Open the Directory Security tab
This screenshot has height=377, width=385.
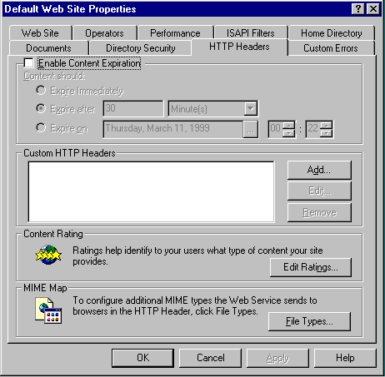pos(141,48)
